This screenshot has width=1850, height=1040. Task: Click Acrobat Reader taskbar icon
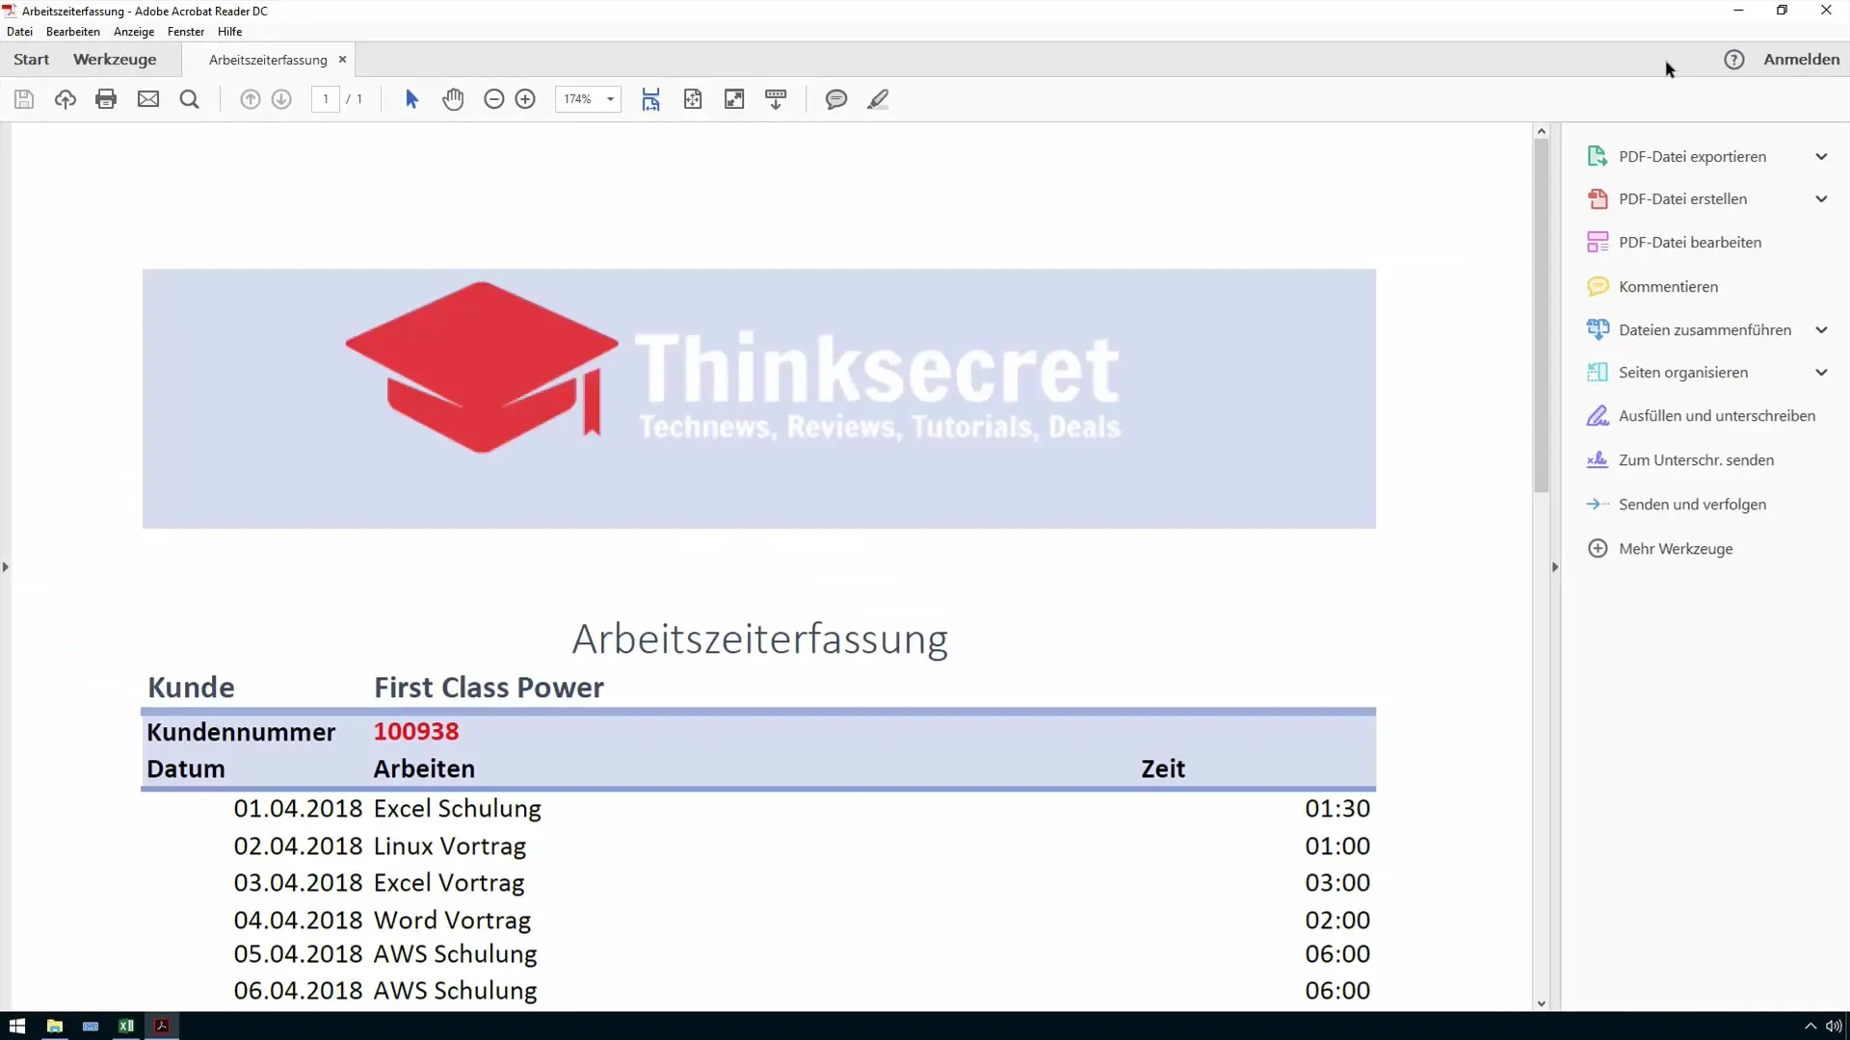click(162, 1026)
